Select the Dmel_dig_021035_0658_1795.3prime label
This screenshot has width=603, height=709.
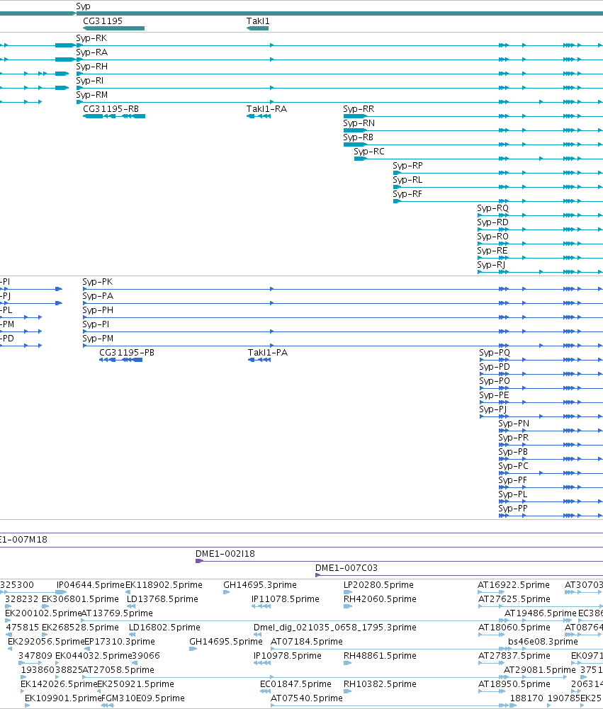tap(335, 628)
